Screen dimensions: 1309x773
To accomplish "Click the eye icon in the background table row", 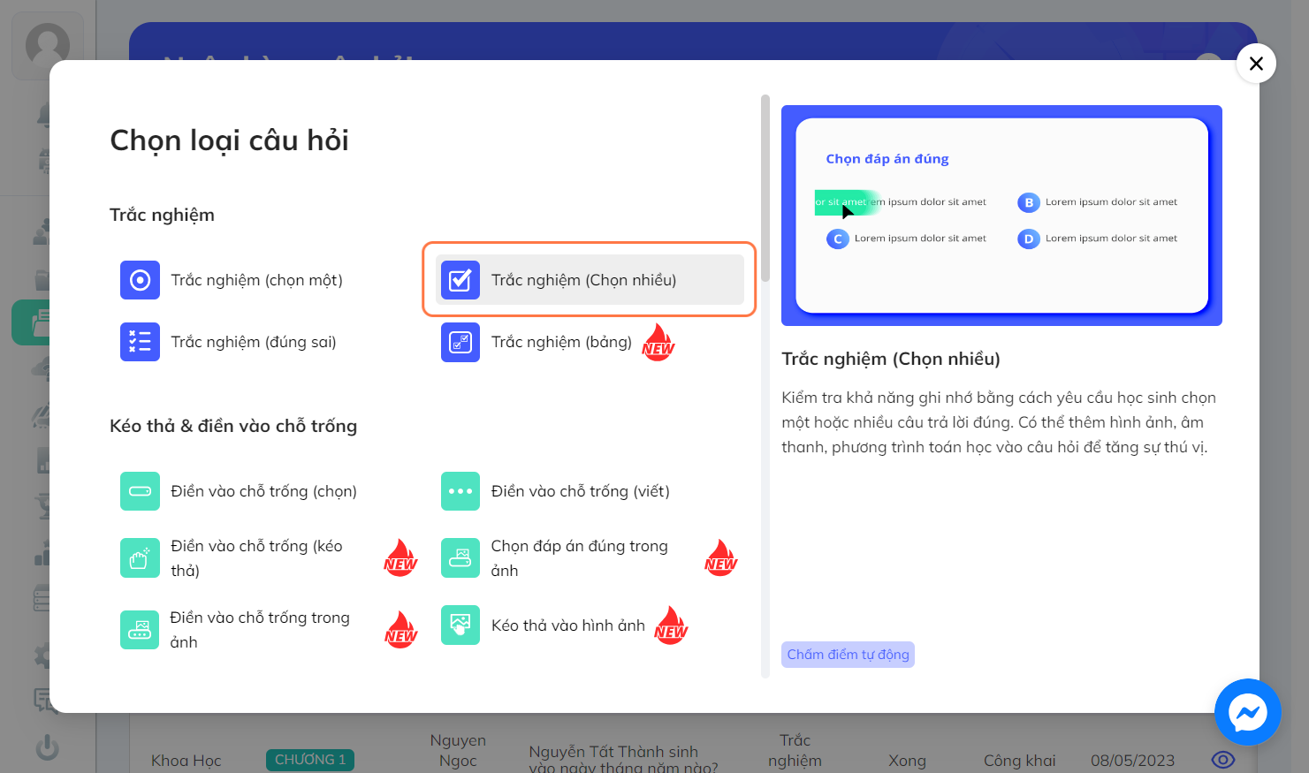I will (x=1223, y=760).
